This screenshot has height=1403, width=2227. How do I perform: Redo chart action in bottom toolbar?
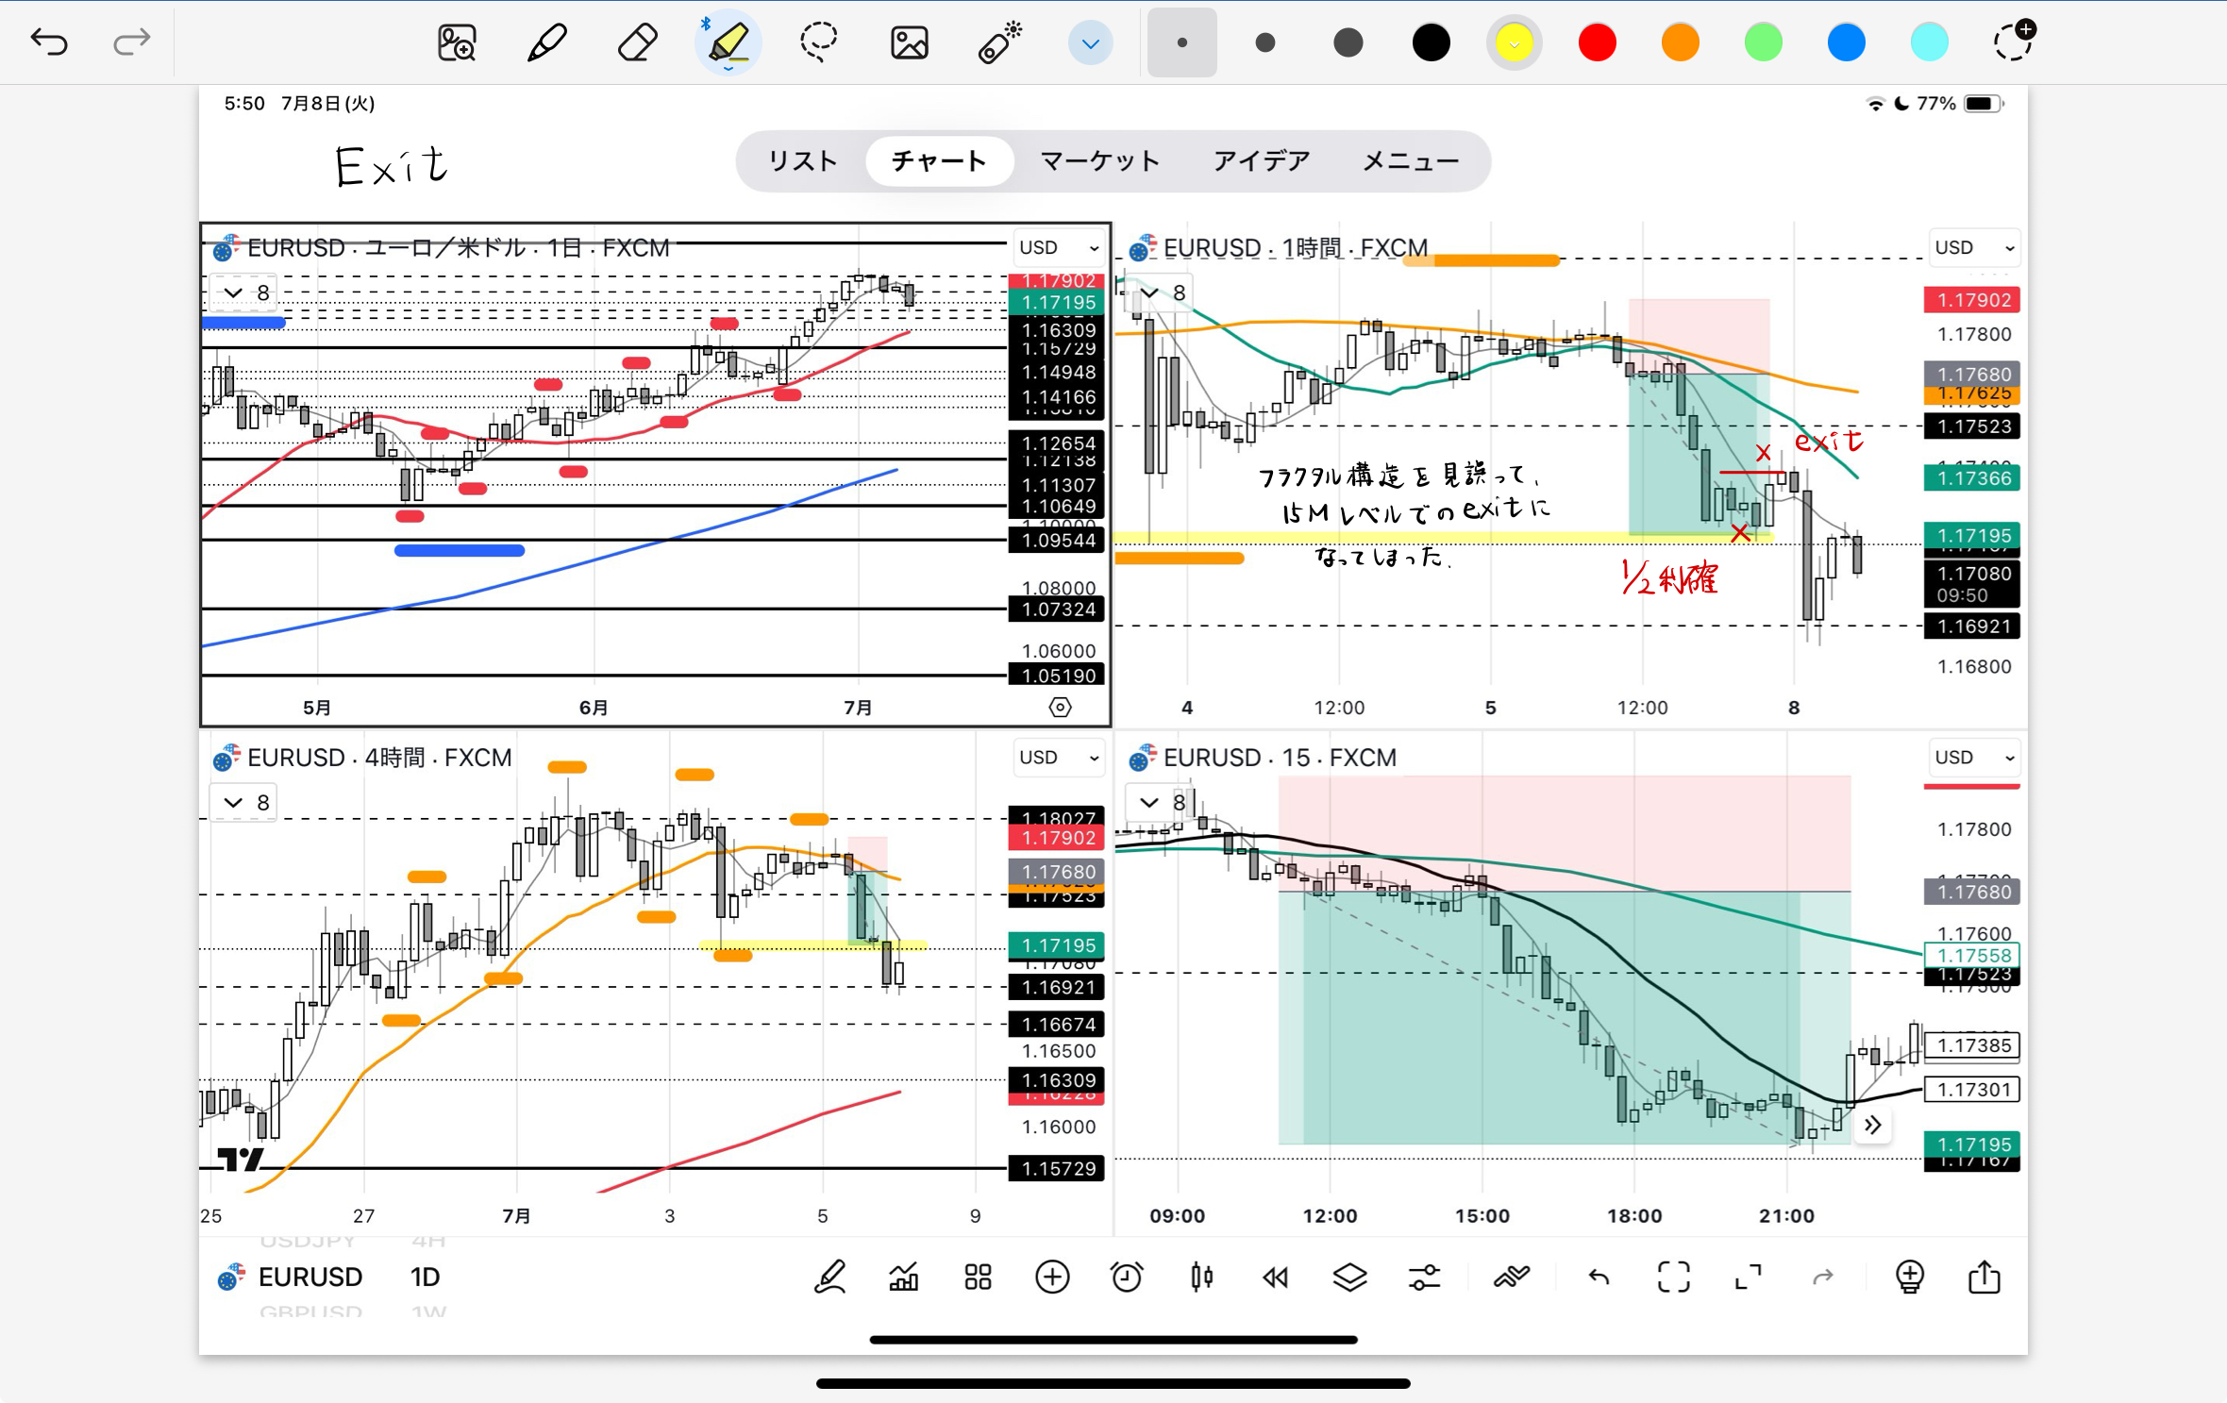pyautogui.click(x=1822, y=1278)
